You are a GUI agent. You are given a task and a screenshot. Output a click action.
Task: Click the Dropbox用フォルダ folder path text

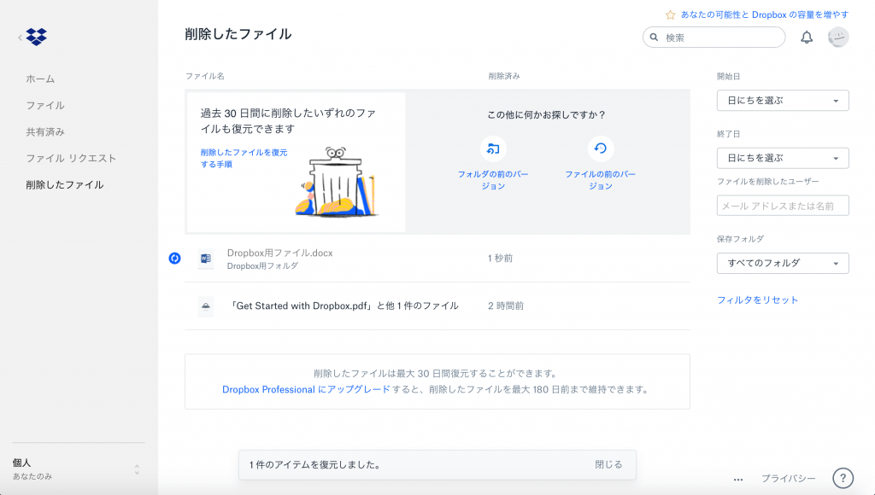262,266
